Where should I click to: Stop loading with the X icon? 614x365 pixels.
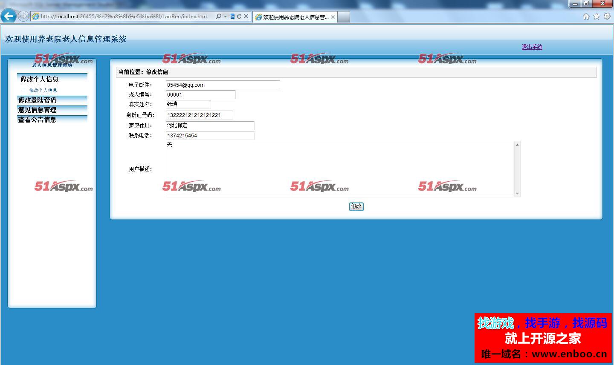(x=246, y=16)
